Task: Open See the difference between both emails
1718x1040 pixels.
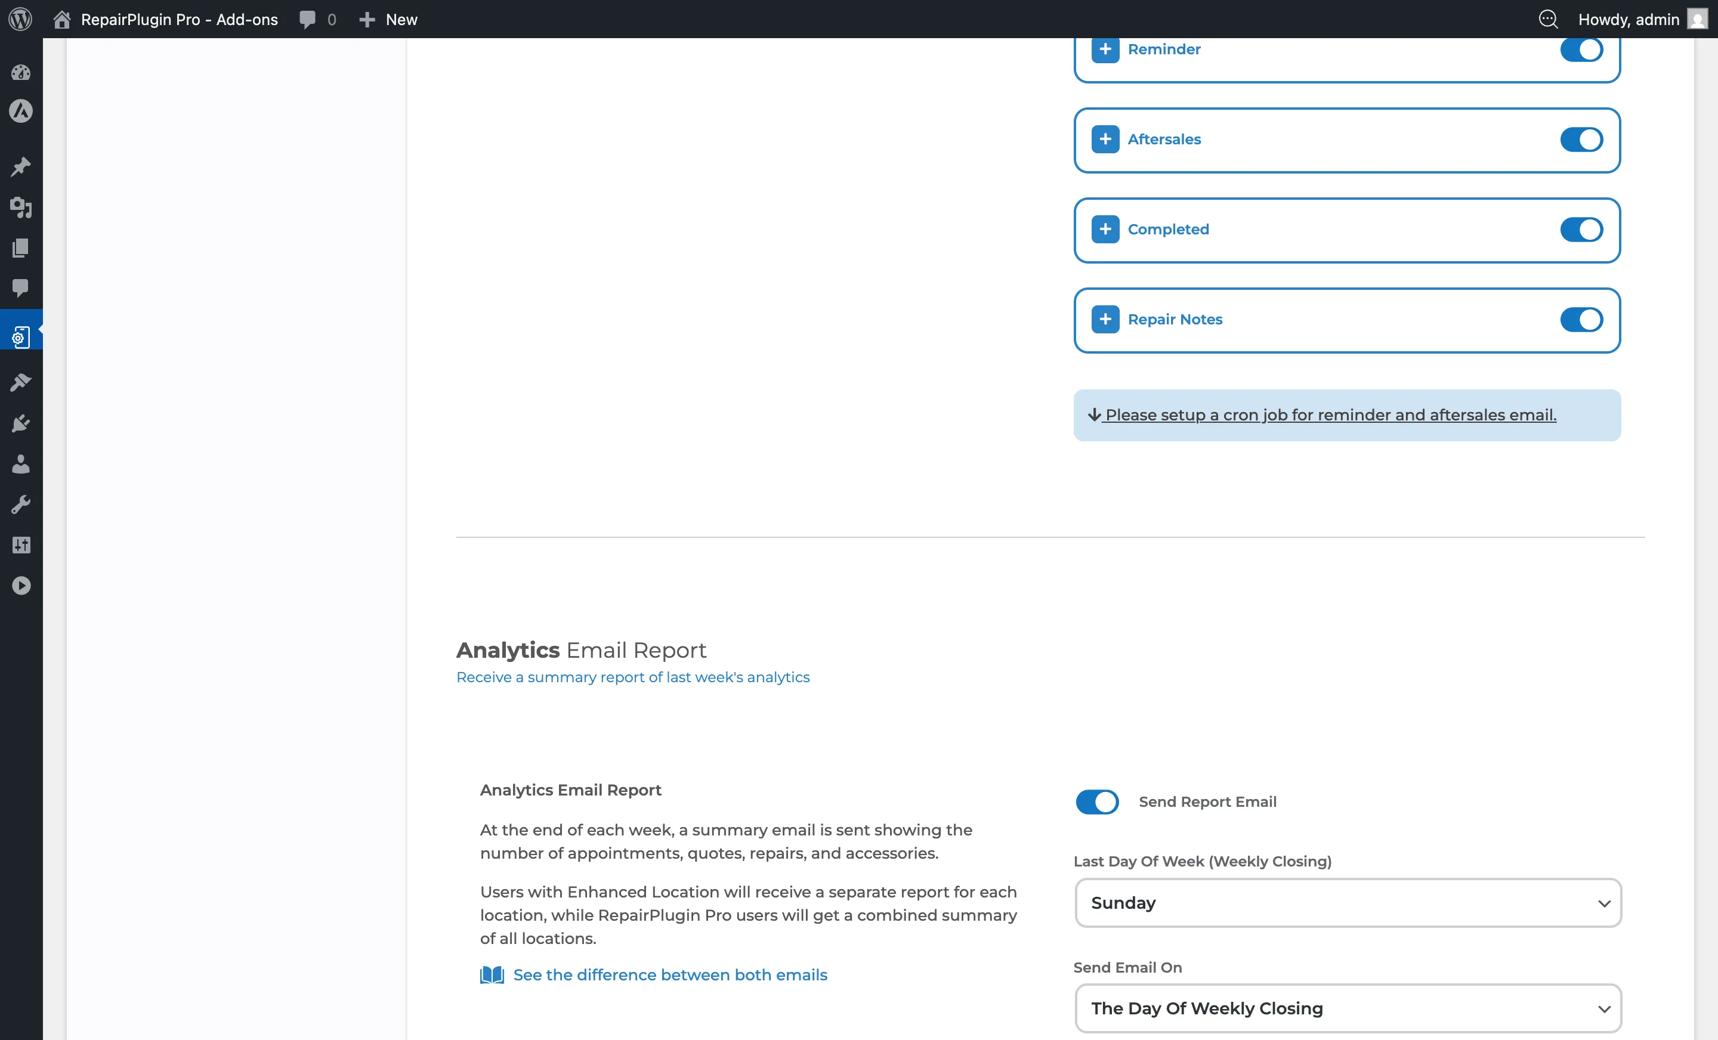Action: (669, 974)
